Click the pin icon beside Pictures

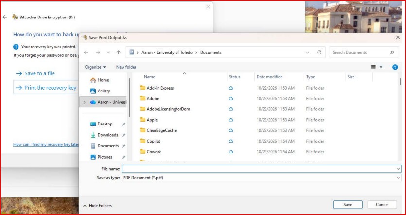tap(124, 157)
